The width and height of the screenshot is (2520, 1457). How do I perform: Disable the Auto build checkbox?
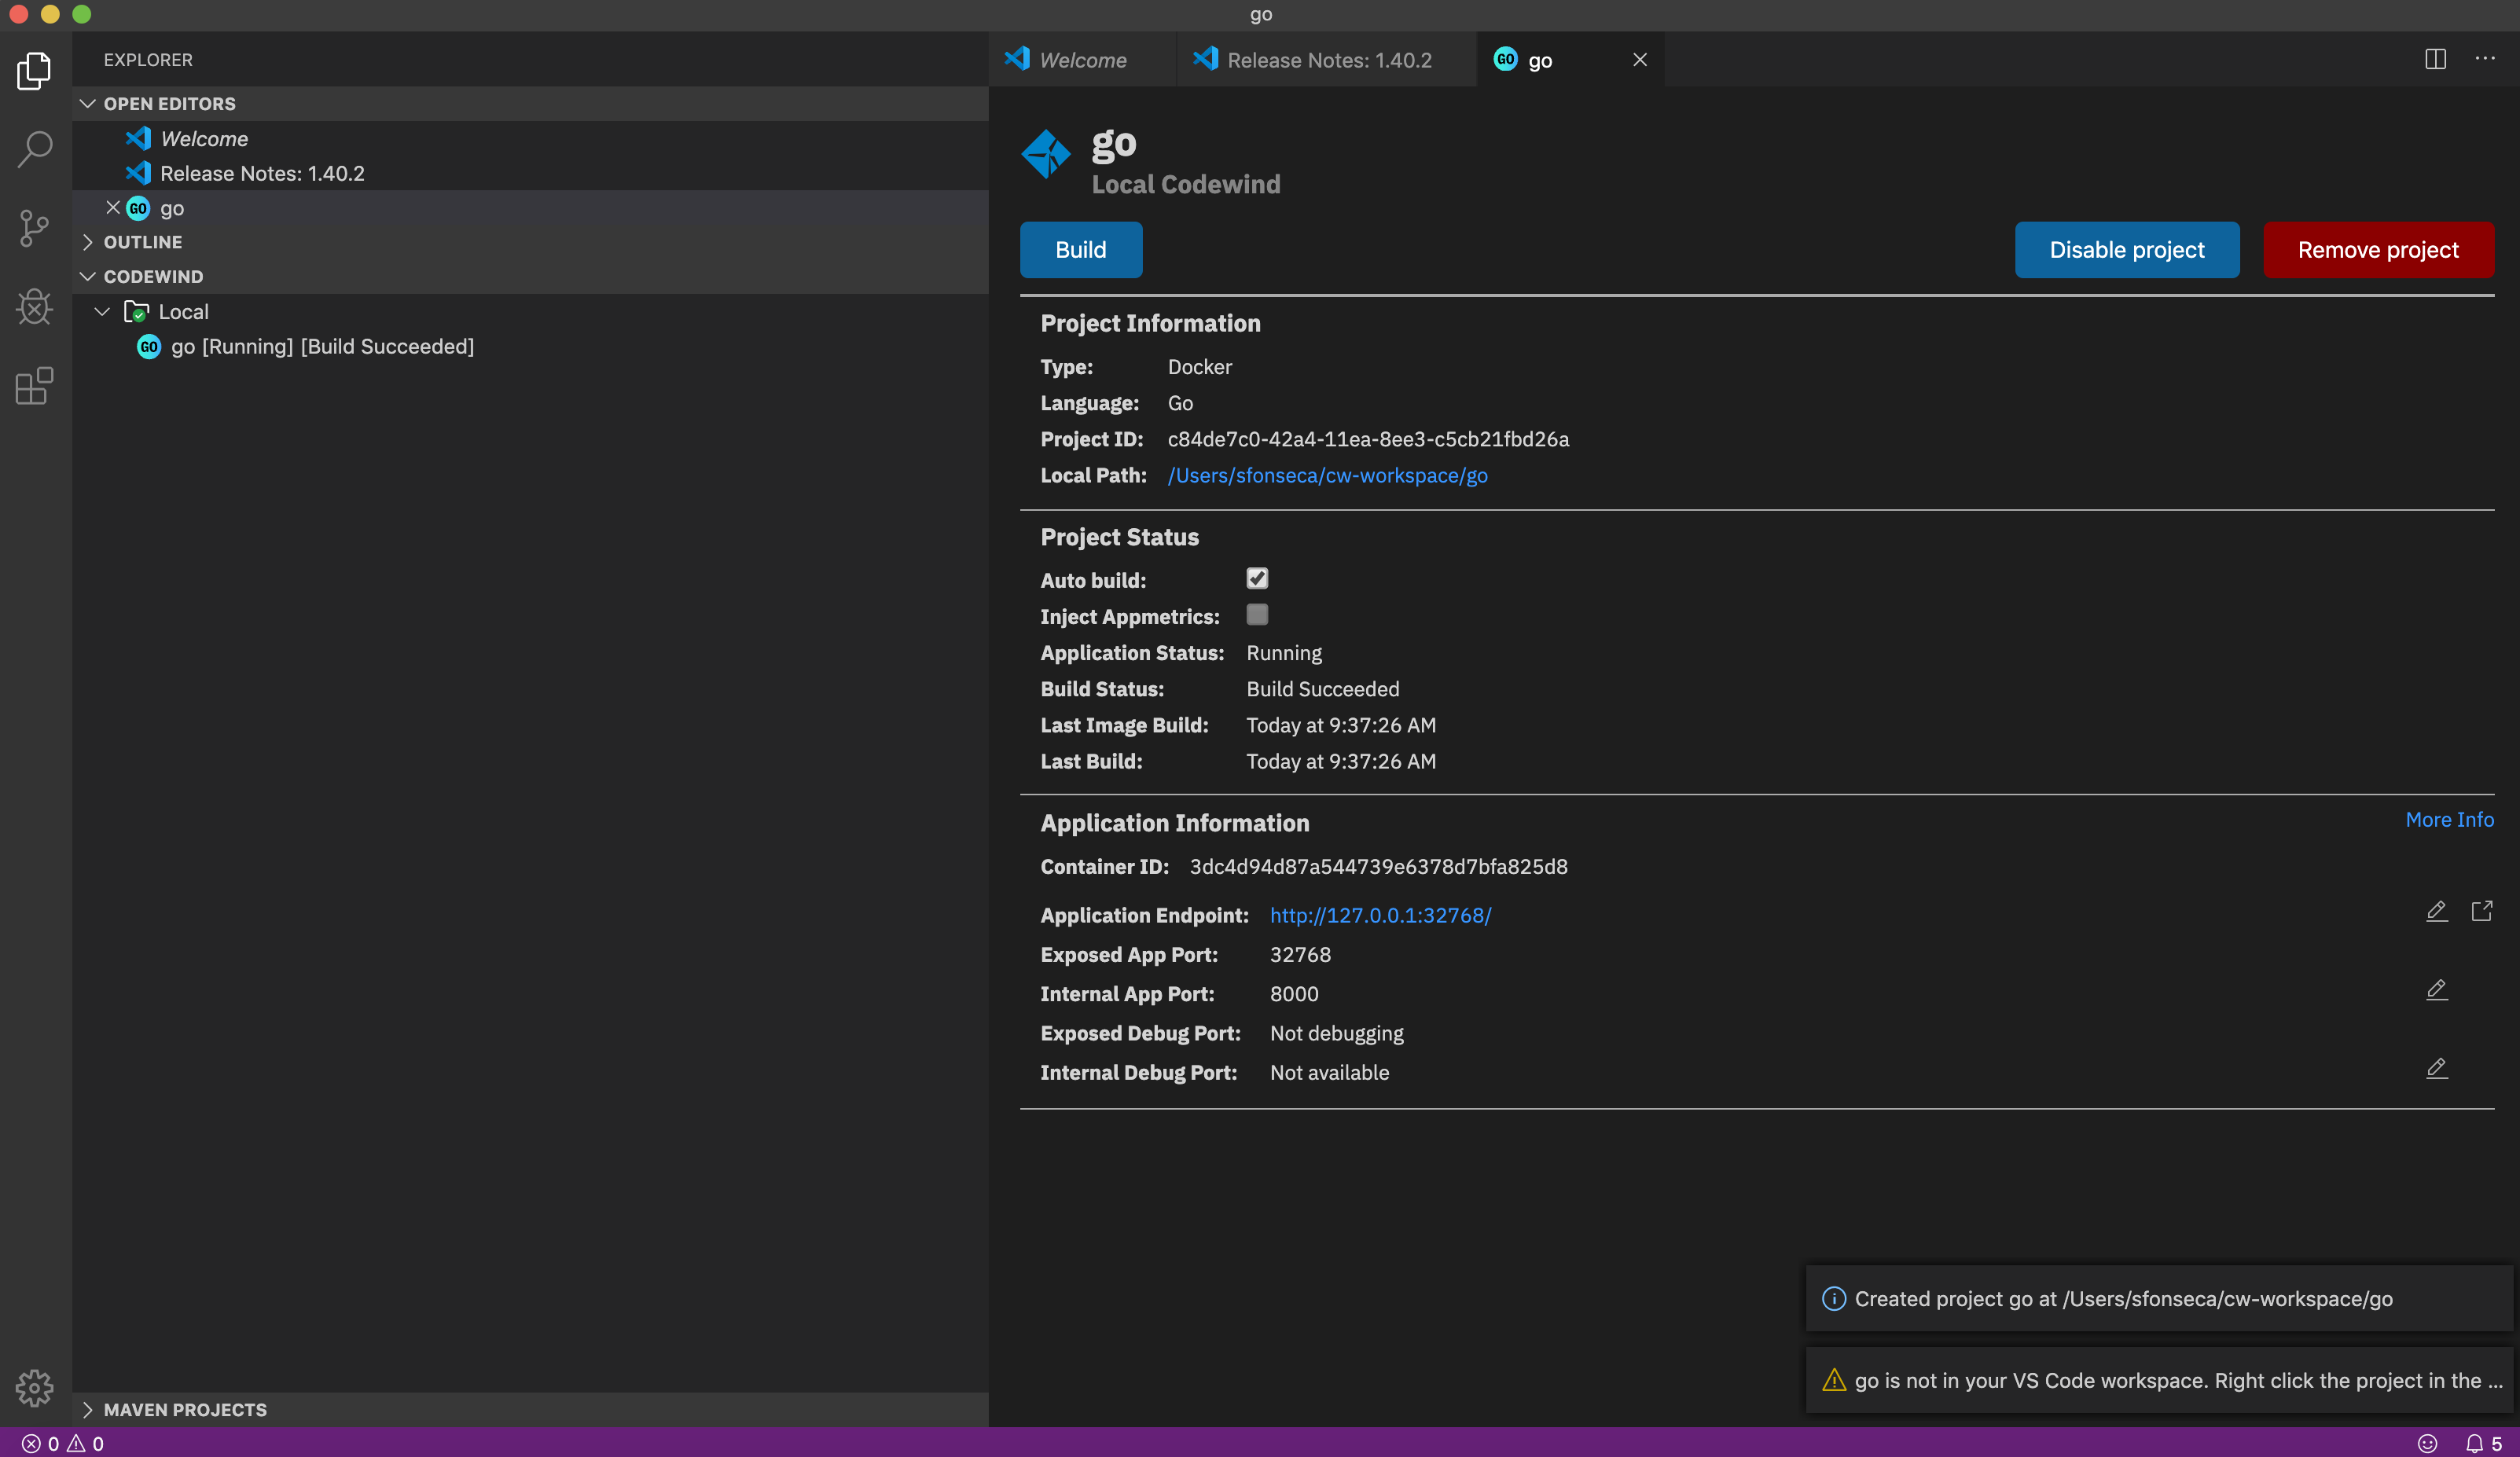1257,578
